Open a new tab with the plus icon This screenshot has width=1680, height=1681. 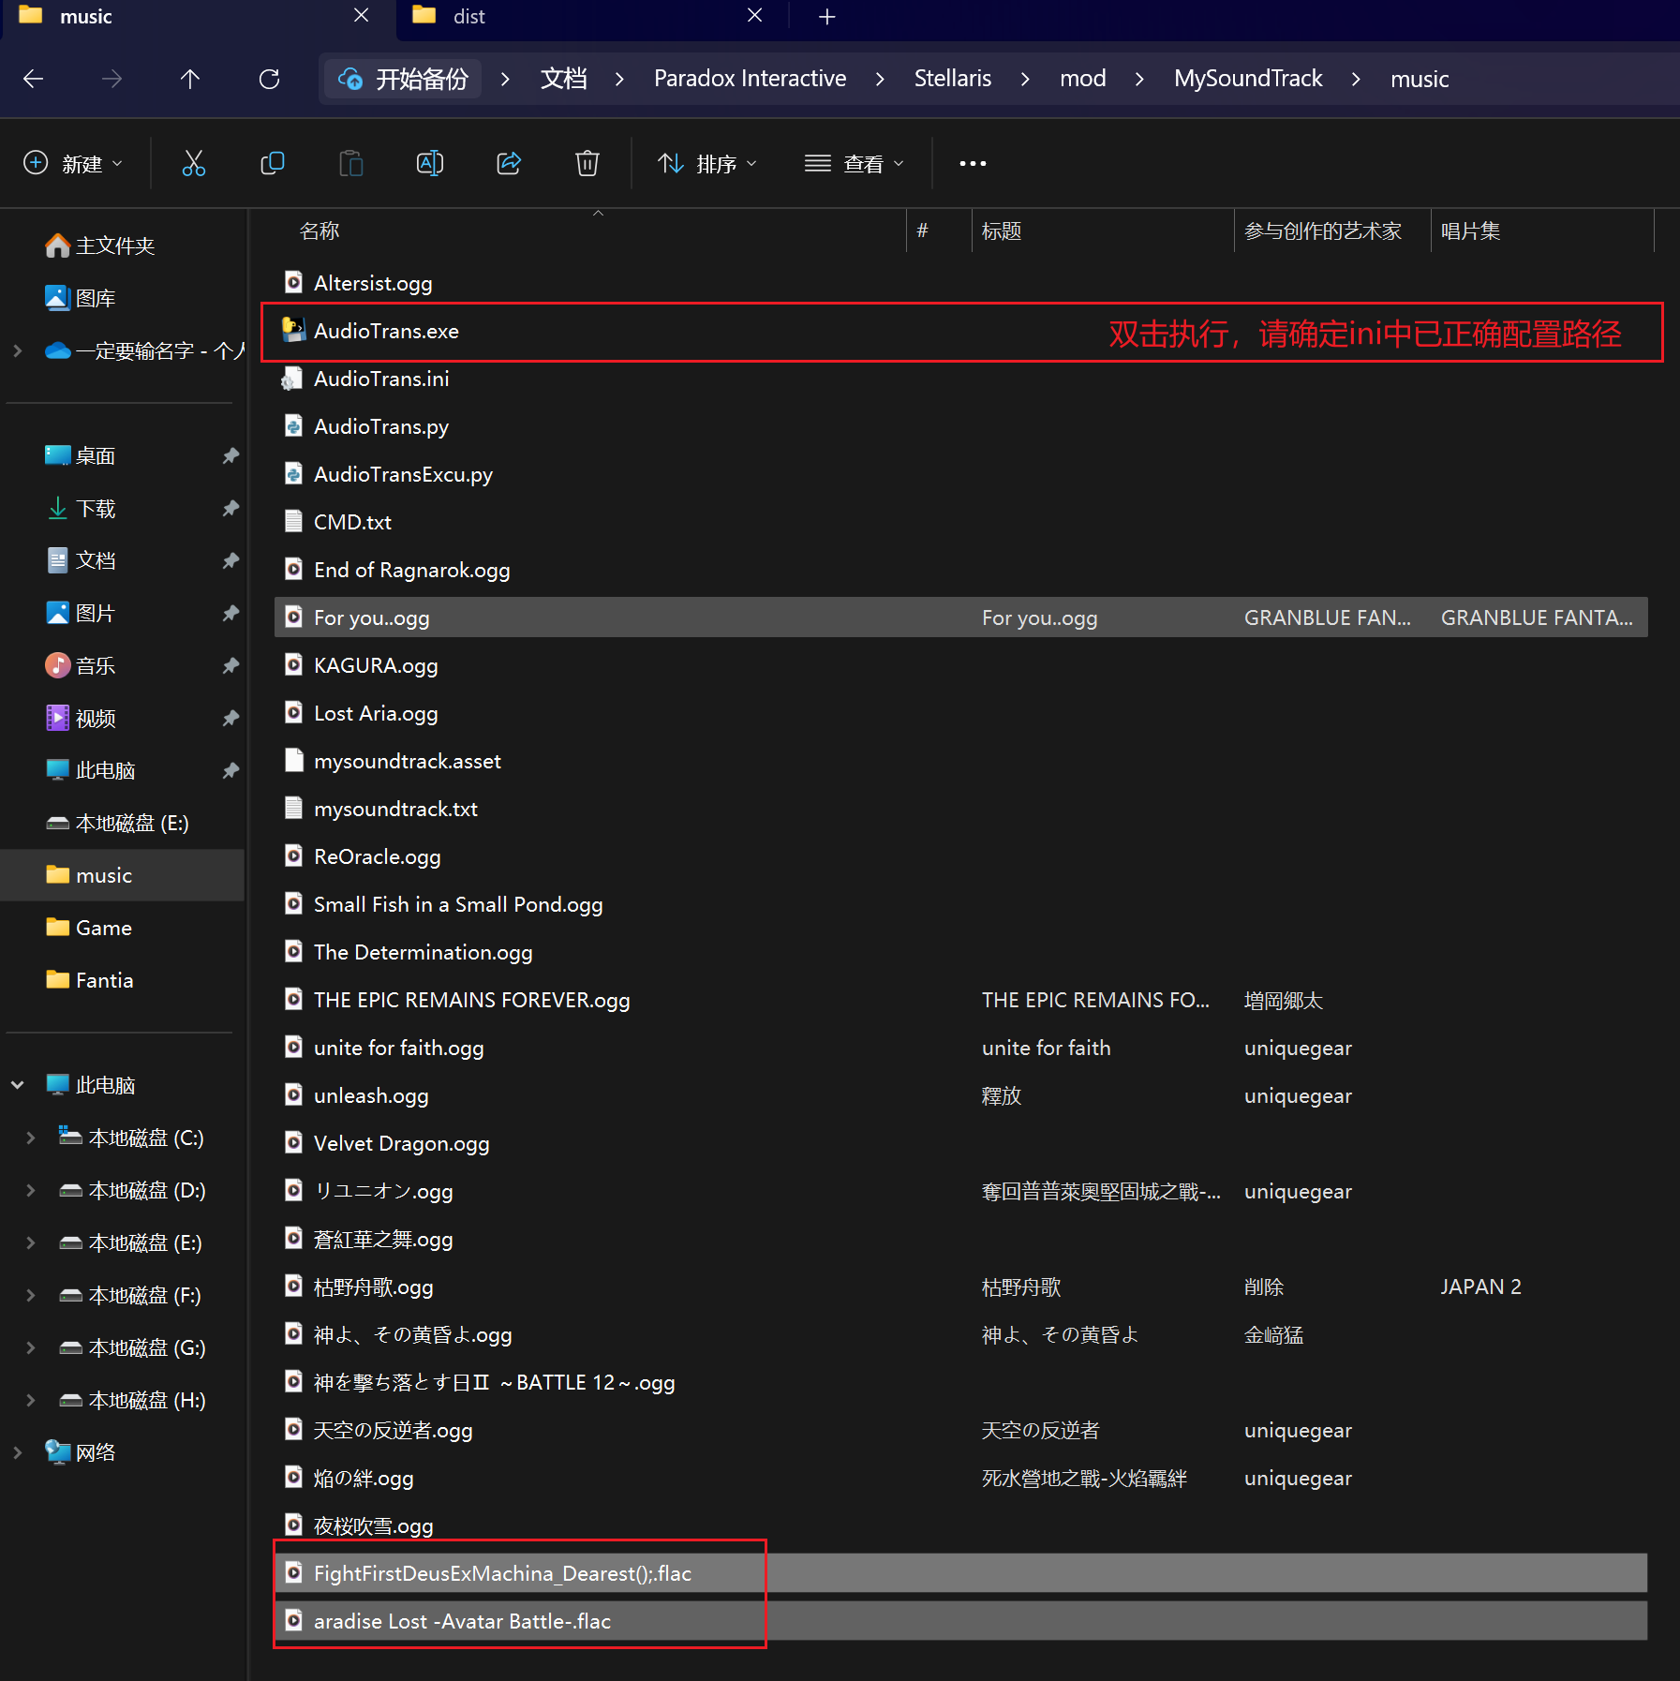pyautogui.click(x=825, y=16)
